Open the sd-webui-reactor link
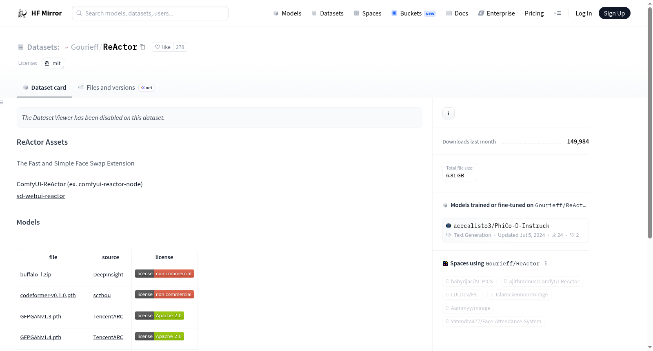Image resolution: width=653 pixels, height=351 pixels. tap(41, 196)
